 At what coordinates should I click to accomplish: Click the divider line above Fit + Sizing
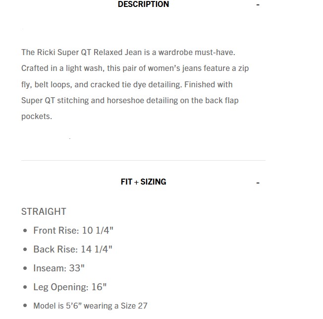(x=143, y=160)
